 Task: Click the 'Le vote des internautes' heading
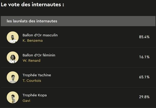pyautogui.click(x=32, y=5)
